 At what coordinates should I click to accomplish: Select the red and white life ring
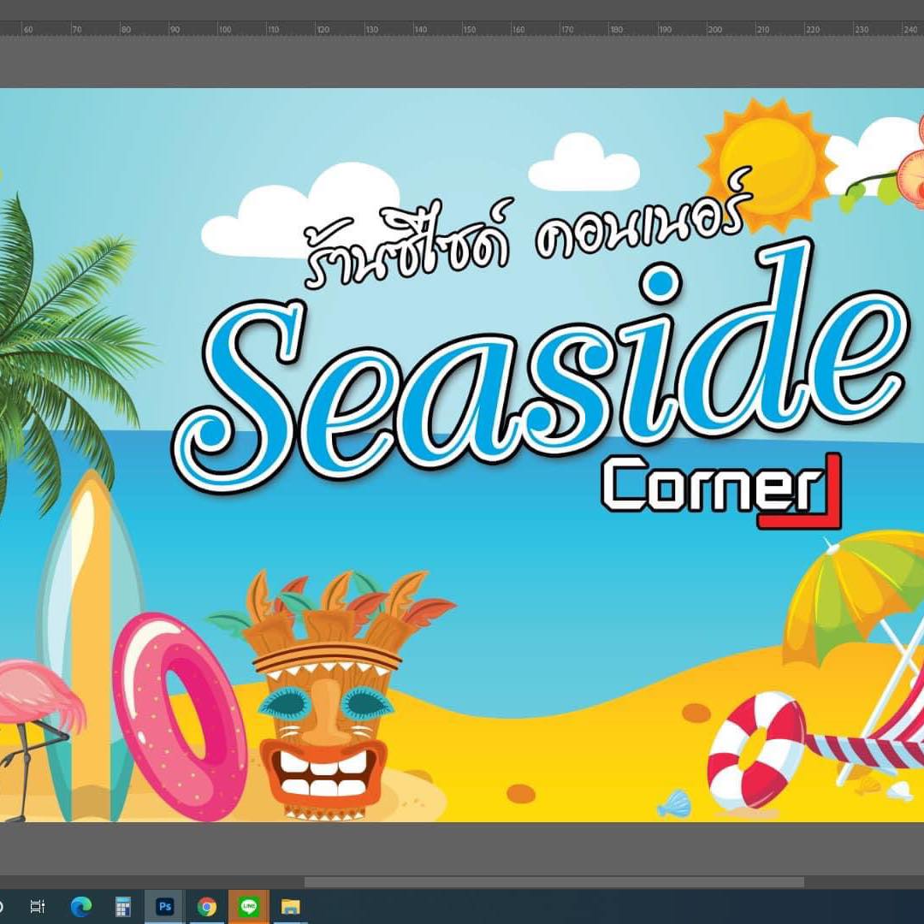tap(755, 749)
